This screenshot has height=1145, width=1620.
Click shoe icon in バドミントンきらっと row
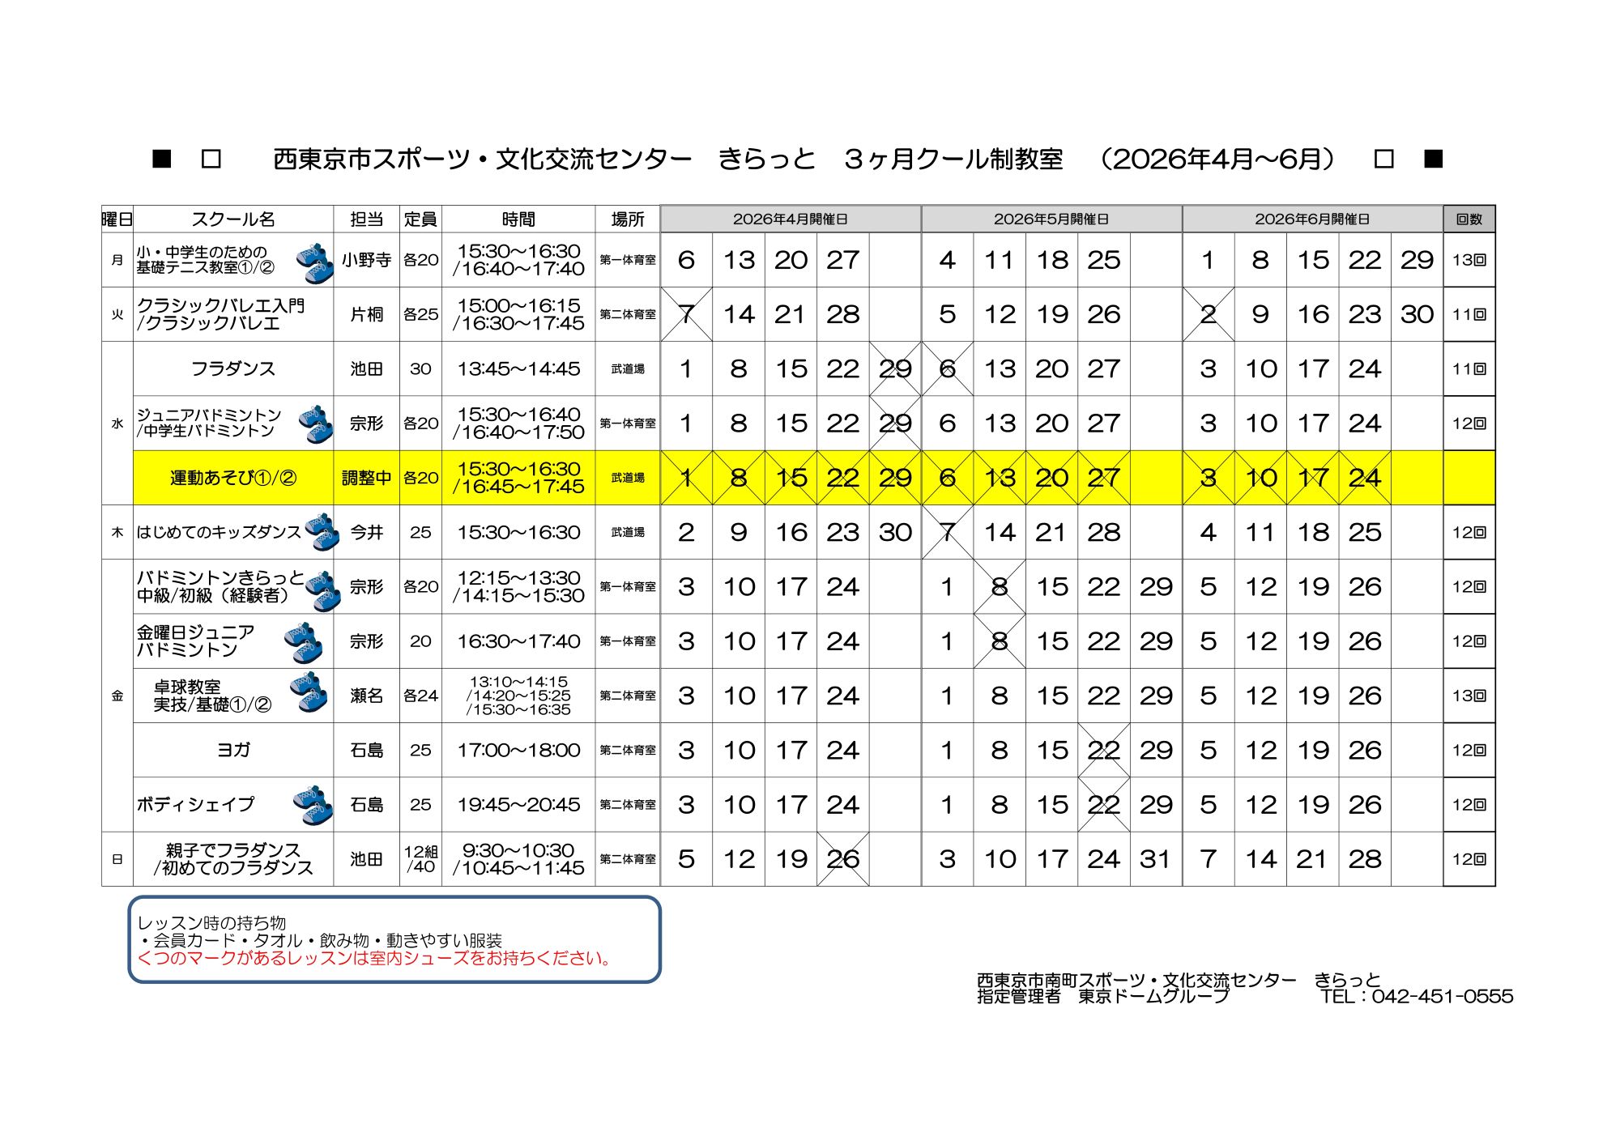[323, 590]
